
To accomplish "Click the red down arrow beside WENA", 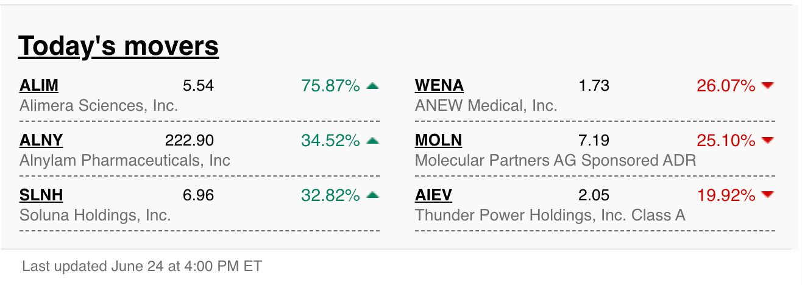I will [x=768, y=86].
